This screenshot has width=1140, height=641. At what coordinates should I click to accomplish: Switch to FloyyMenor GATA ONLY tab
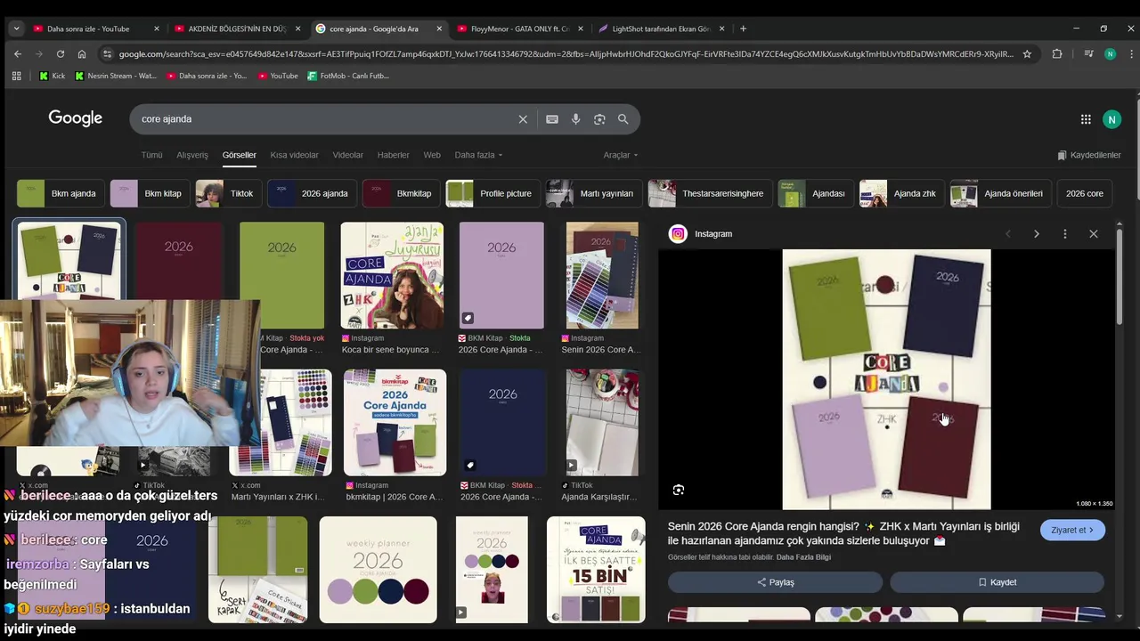click(x=520, y=28)
